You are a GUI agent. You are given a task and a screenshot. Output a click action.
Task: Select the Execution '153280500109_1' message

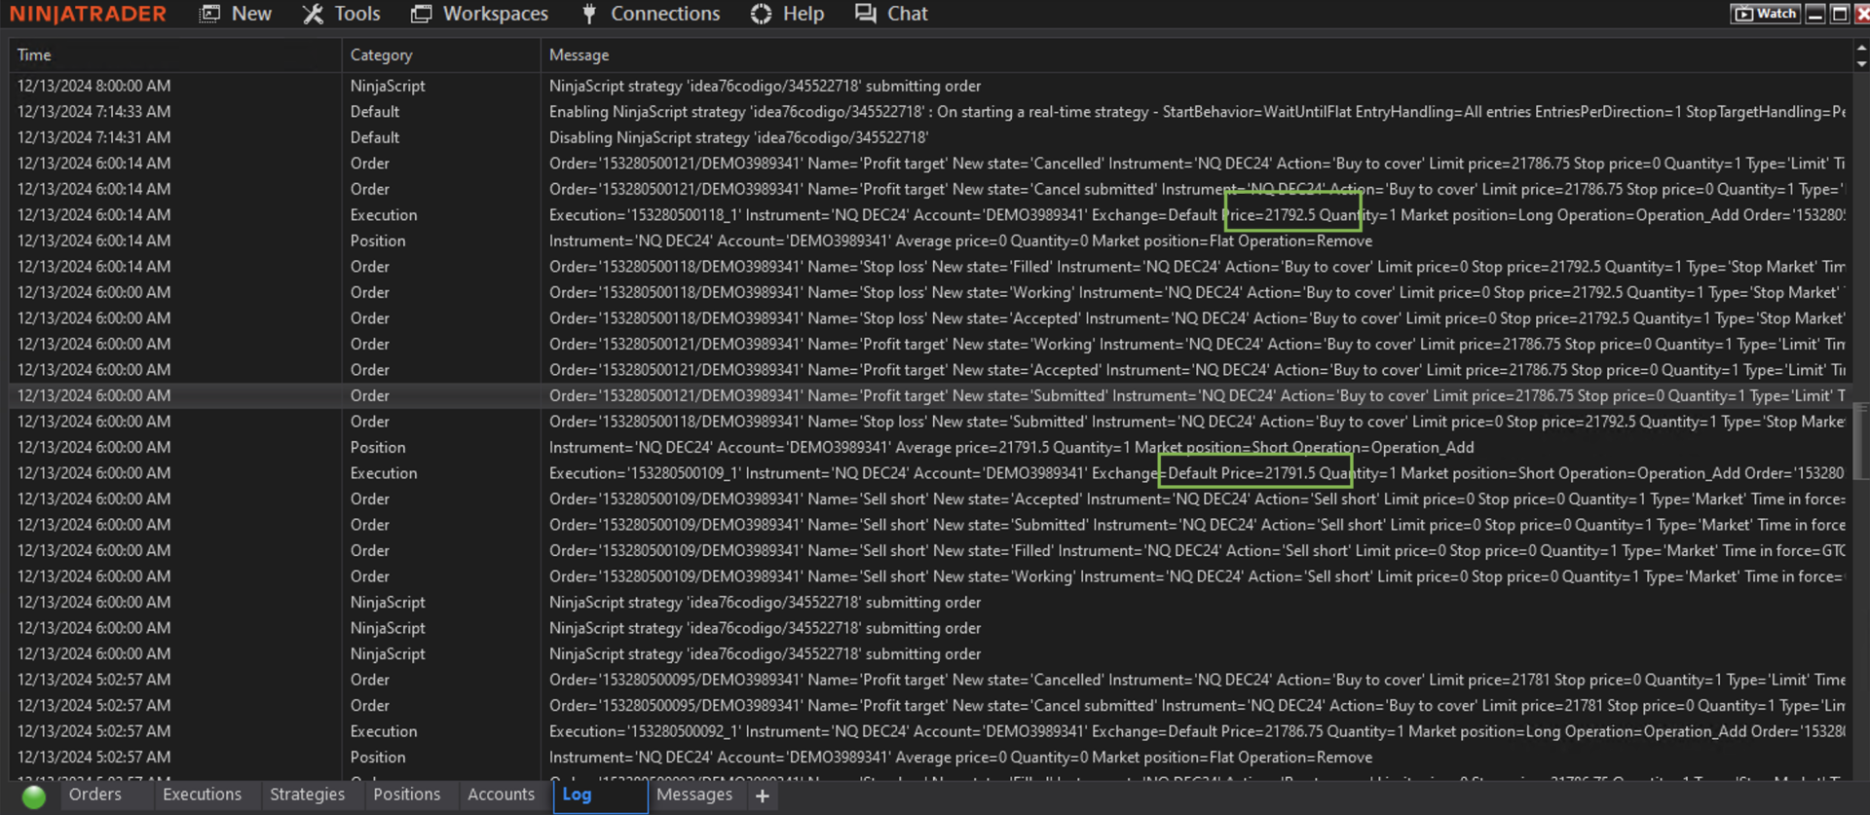point(1196,473)
